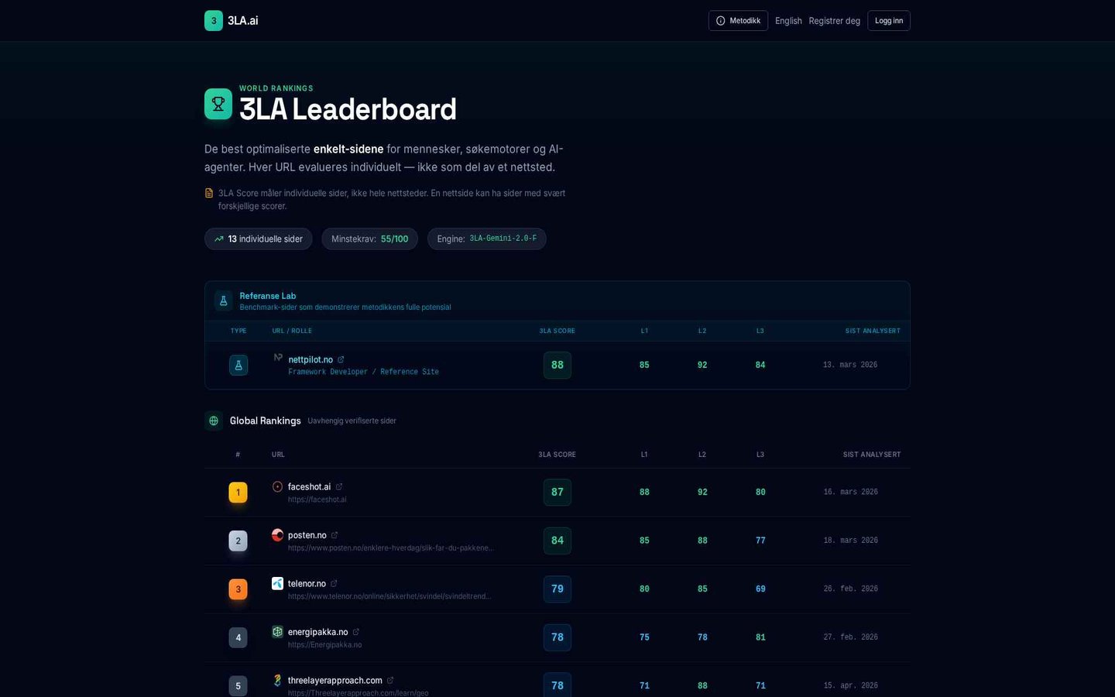Open the threelayerapproach.com link
1115x697 pixels.
[335, 681]
